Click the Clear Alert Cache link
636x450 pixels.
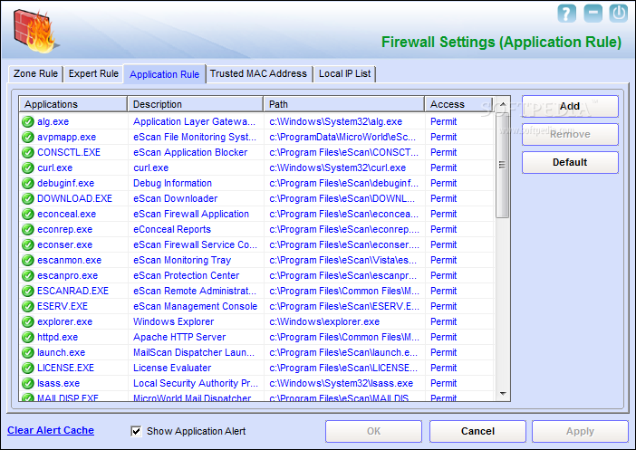(51, 431)
